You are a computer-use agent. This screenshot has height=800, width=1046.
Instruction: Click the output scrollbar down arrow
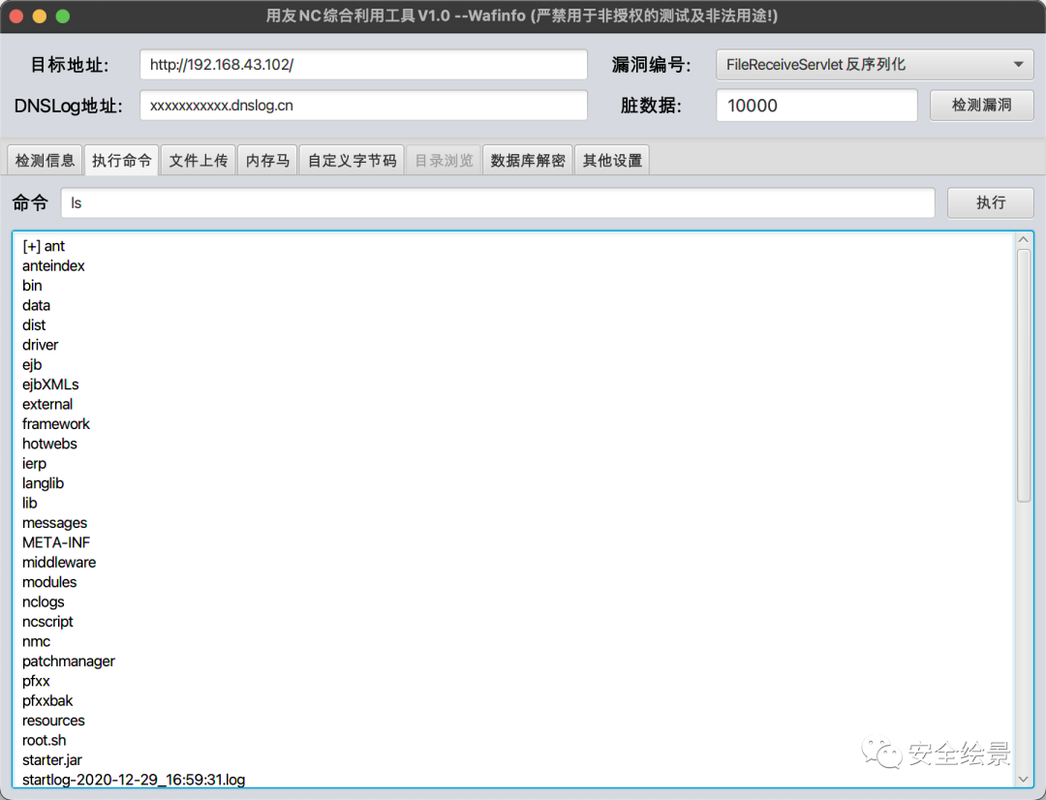1024,779
